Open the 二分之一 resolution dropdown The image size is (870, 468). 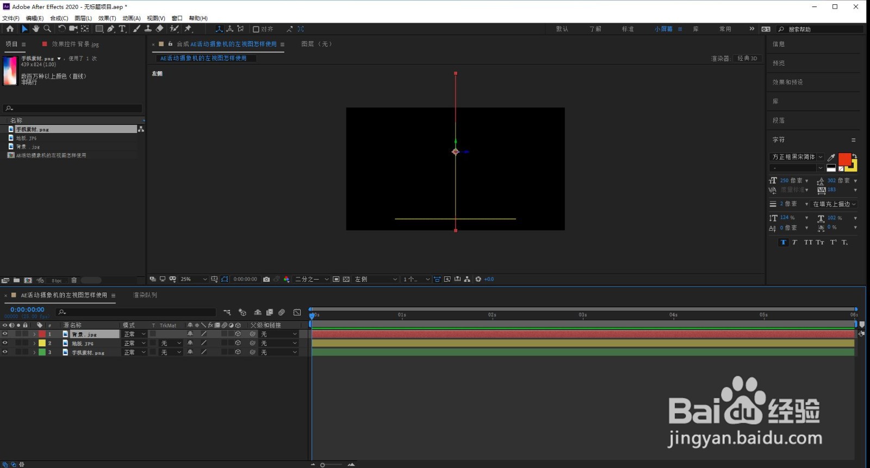(312, 279)
